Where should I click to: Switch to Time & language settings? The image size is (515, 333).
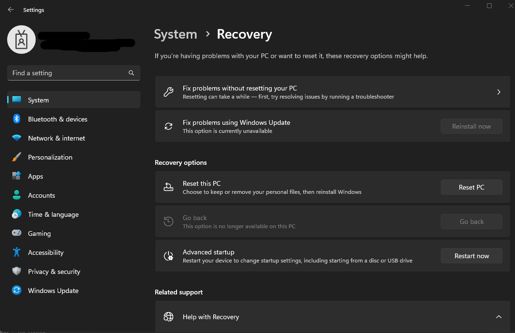[x=74, y=214]
